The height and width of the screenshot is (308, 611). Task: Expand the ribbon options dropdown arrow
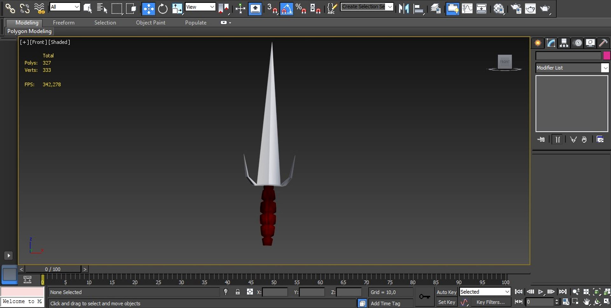(x=230, y=23)
